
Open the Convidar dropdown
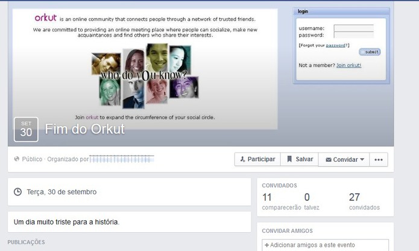344,159
